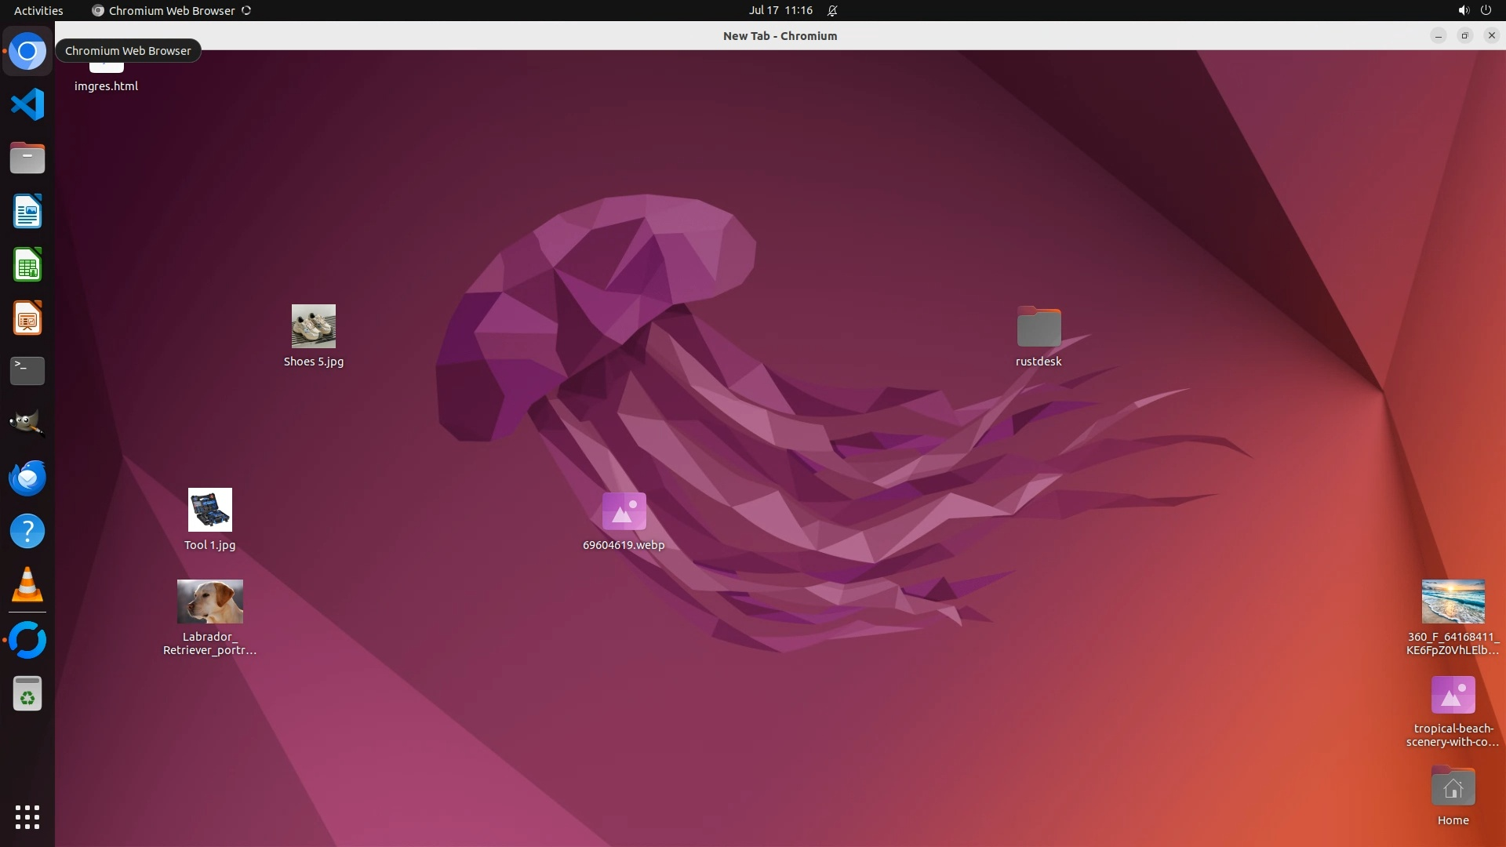Open LibreOffice Calc spreadsheet icon
The width and height of the screenshot is (1506, 847).
click(27, 265)
